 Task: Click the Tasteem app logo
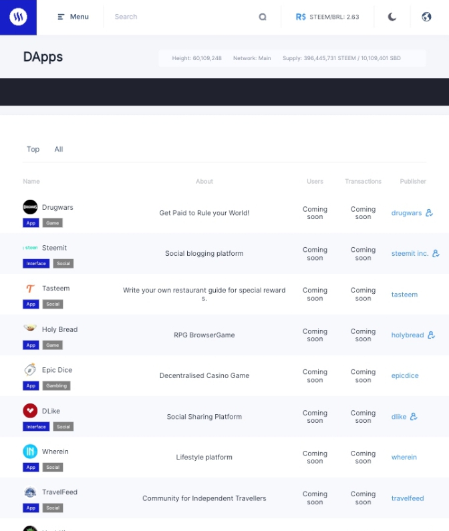(30, 288)
